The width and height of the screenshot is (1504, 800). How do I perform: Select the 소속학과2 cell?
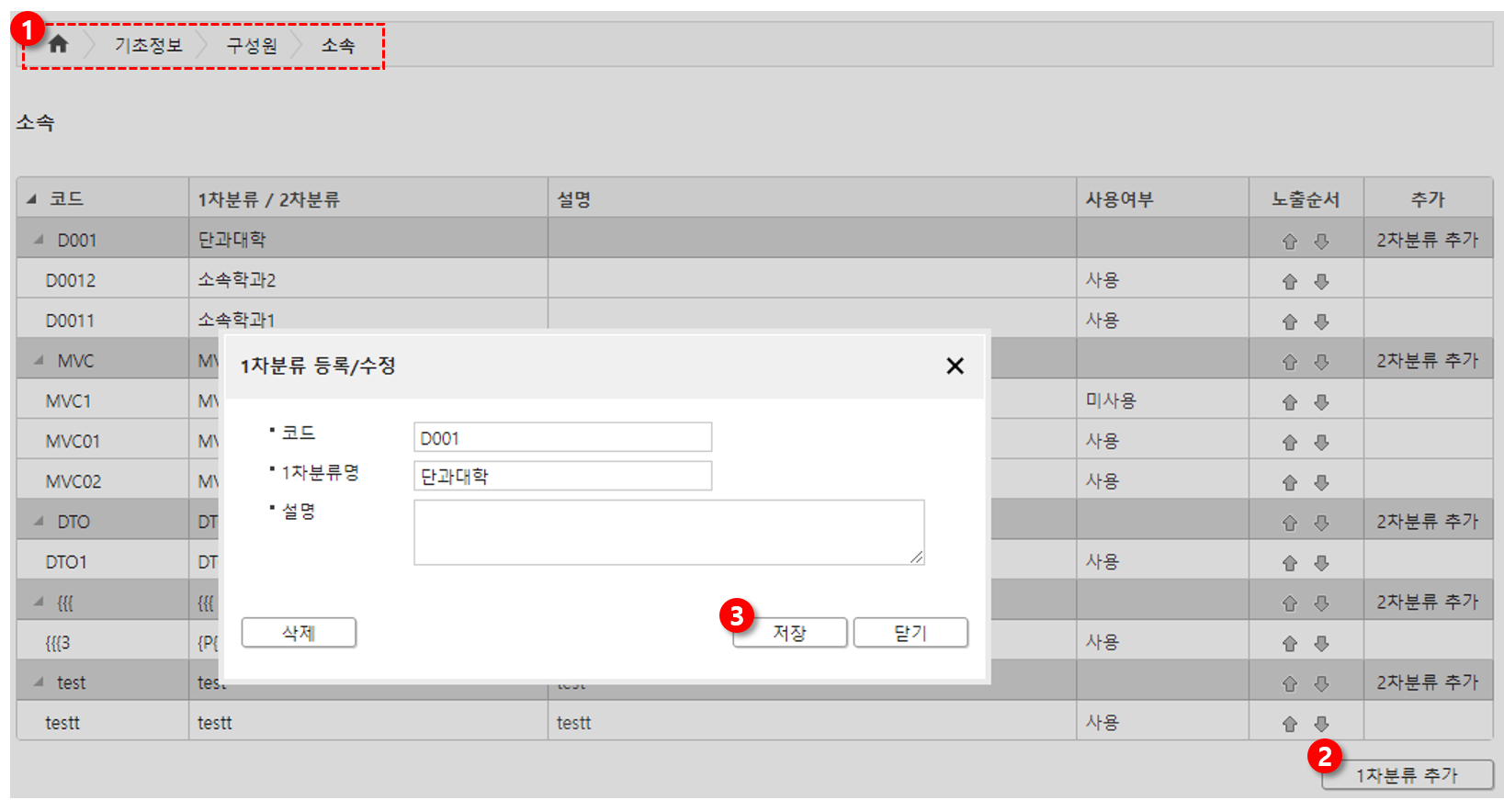pyautogui.click(x=368, y=279)
